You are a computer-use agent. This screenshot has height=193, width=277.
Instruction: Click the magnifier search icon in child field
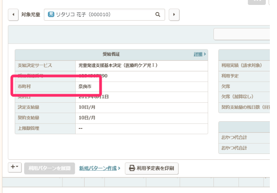tap(158, 14)
